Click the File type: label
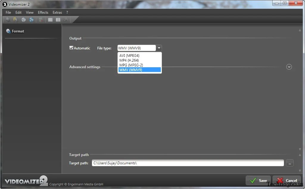 point(104,48)
